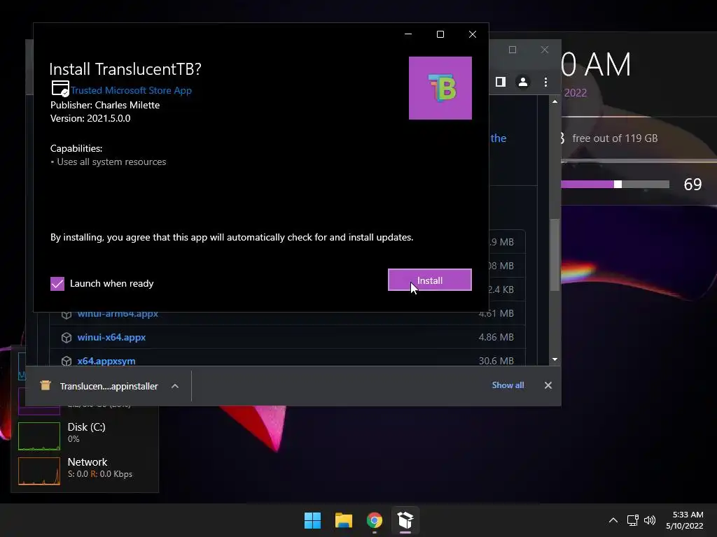Click the Install button for TranslucentTB
This screenshot has width=717, height=537.
pyautogui.click(x=429, y=280)
